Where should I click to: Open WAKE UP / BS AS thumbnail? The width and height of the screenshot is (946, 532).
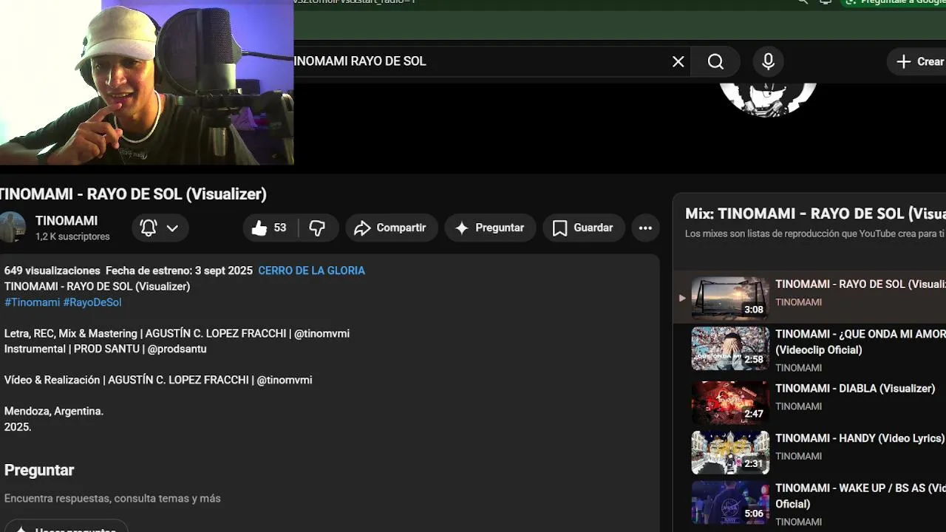730,502
